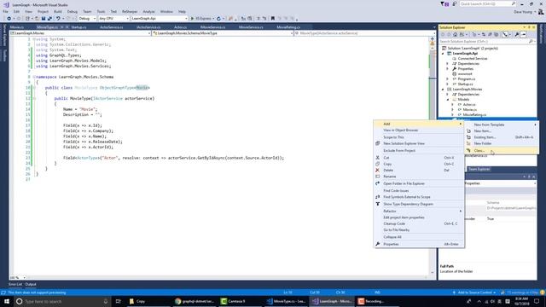Select Scope to This in context menu
The width and height of the screenshot is (546, 307).
click(419, 137)
